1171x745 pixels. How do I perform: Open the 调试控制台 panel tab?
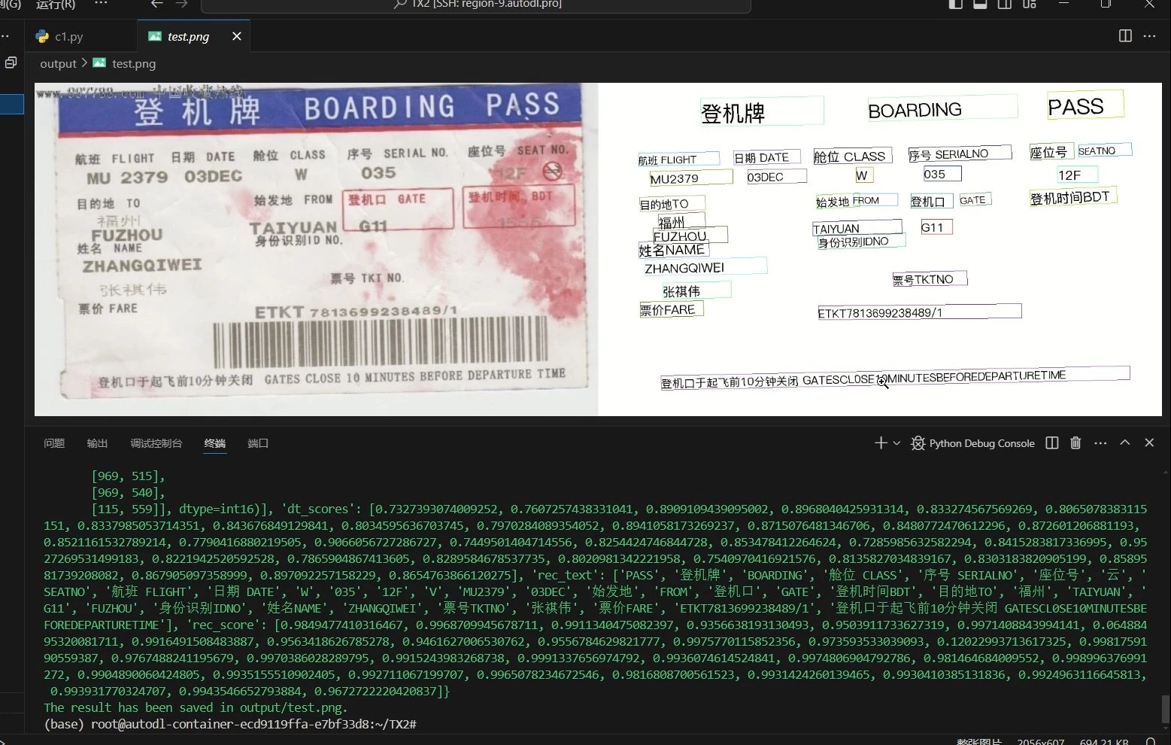click(x=156, y=443)
